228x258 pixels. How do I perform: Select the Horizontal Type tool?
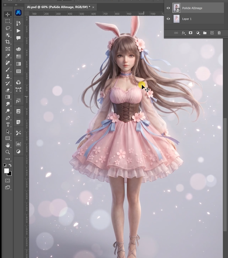pos(8,125)
